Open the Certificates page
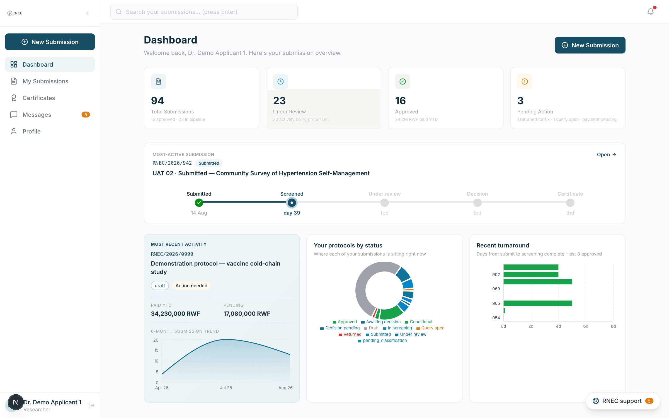Screen dimensions: 669x418 [x=50, y=98]
